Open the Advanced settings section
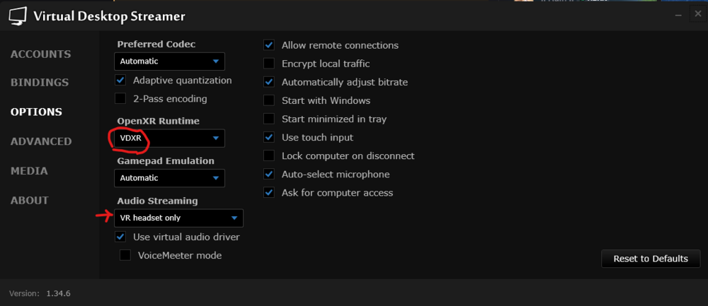 [41, 141]
